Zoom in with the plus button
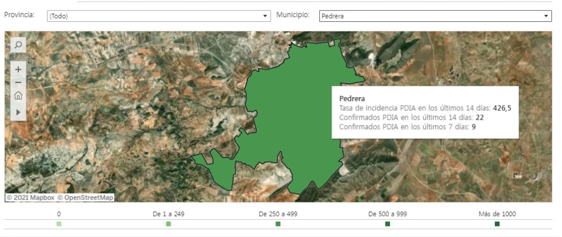 click(18, 69)
